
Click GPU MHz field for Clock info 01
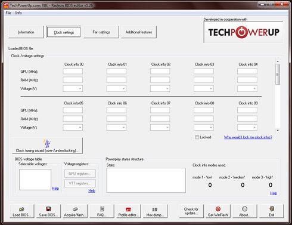pos(116,71)
